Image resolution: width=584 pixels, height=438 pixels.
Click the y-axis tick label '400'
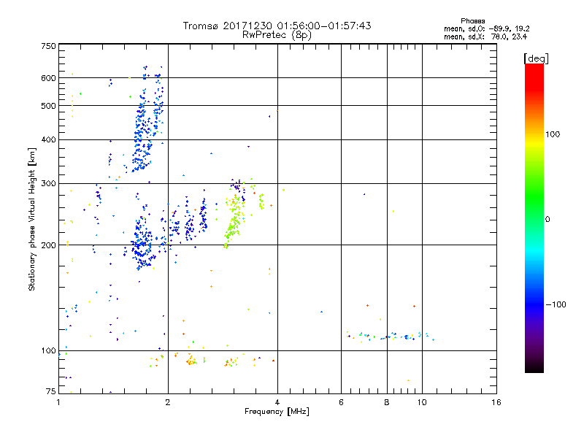tap(48, 140)
